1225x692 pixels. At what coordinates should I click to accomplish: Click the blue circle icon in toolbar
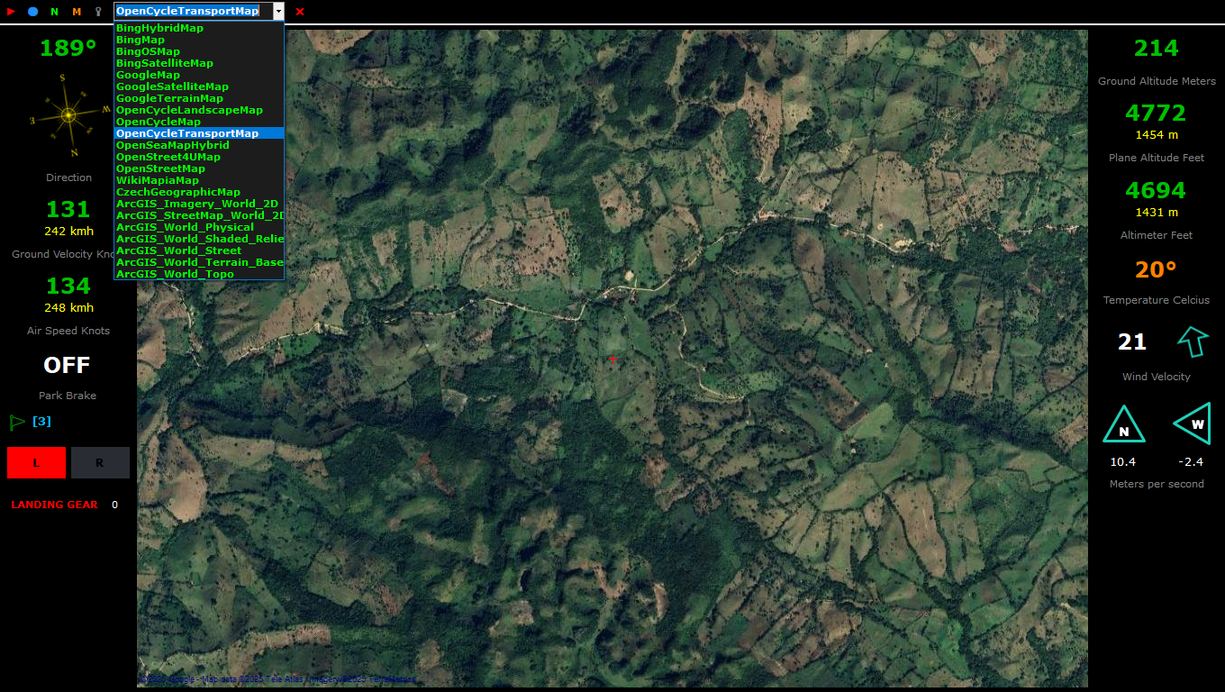click(x=32, y=12)
